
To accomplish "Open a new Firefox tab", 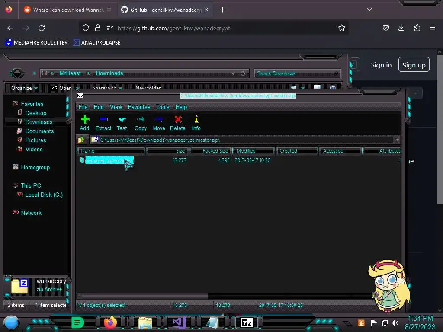I will (223, 10).
